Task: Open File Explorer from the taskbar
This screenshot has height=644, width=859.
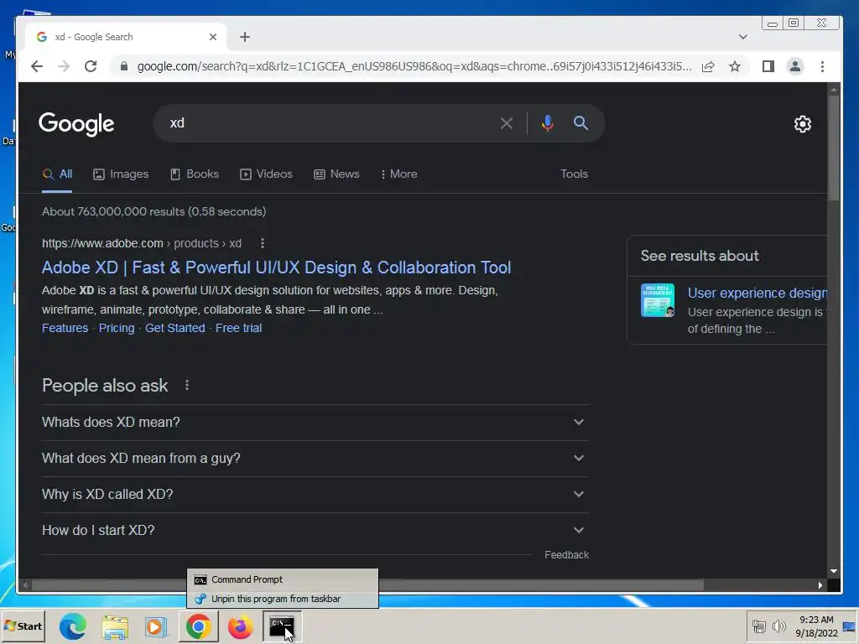Action: click(115, 626)
